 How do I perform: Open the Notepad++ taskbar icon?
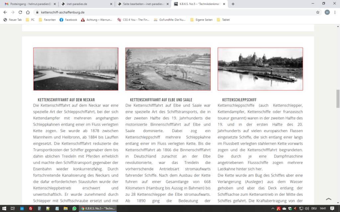48,208
